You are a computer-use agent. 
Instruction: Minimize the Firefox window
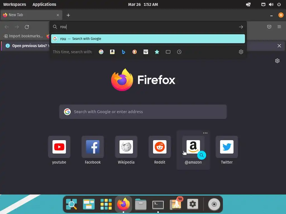pos(271,15)
